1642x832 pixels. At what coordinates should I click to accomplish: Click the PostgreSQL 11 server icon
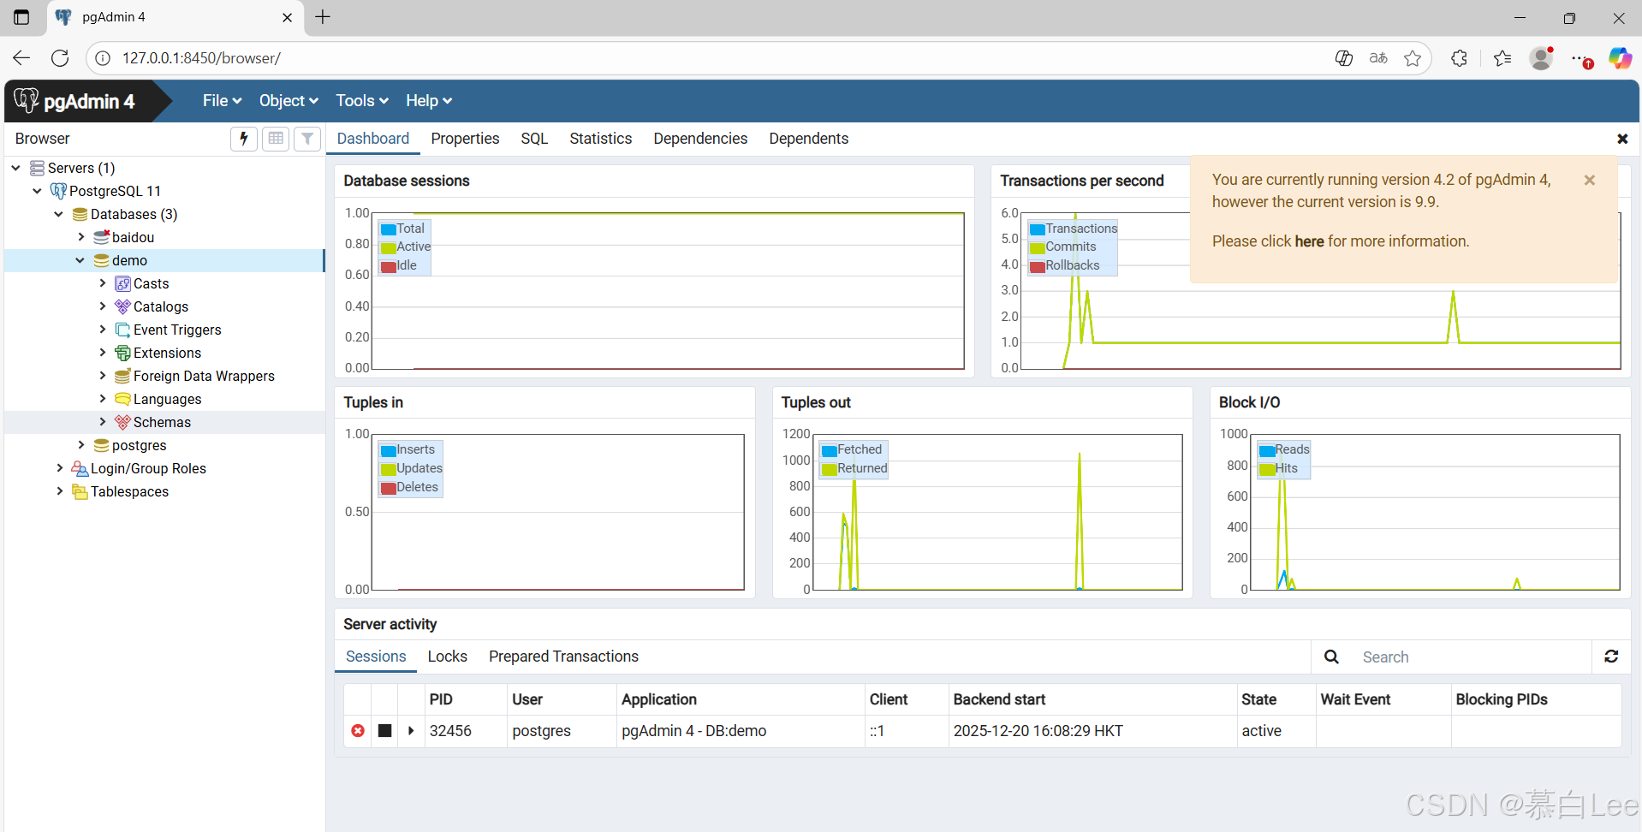click(x=59, y=191)
